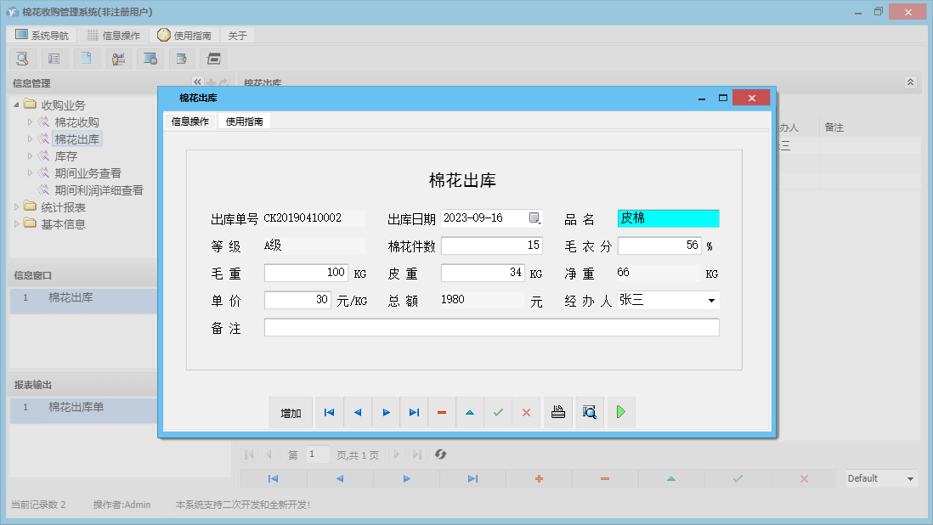The height and width of the screenshot is (525, 933).
Task: Open the date picker for 出库日期
Action: [534, 218]
